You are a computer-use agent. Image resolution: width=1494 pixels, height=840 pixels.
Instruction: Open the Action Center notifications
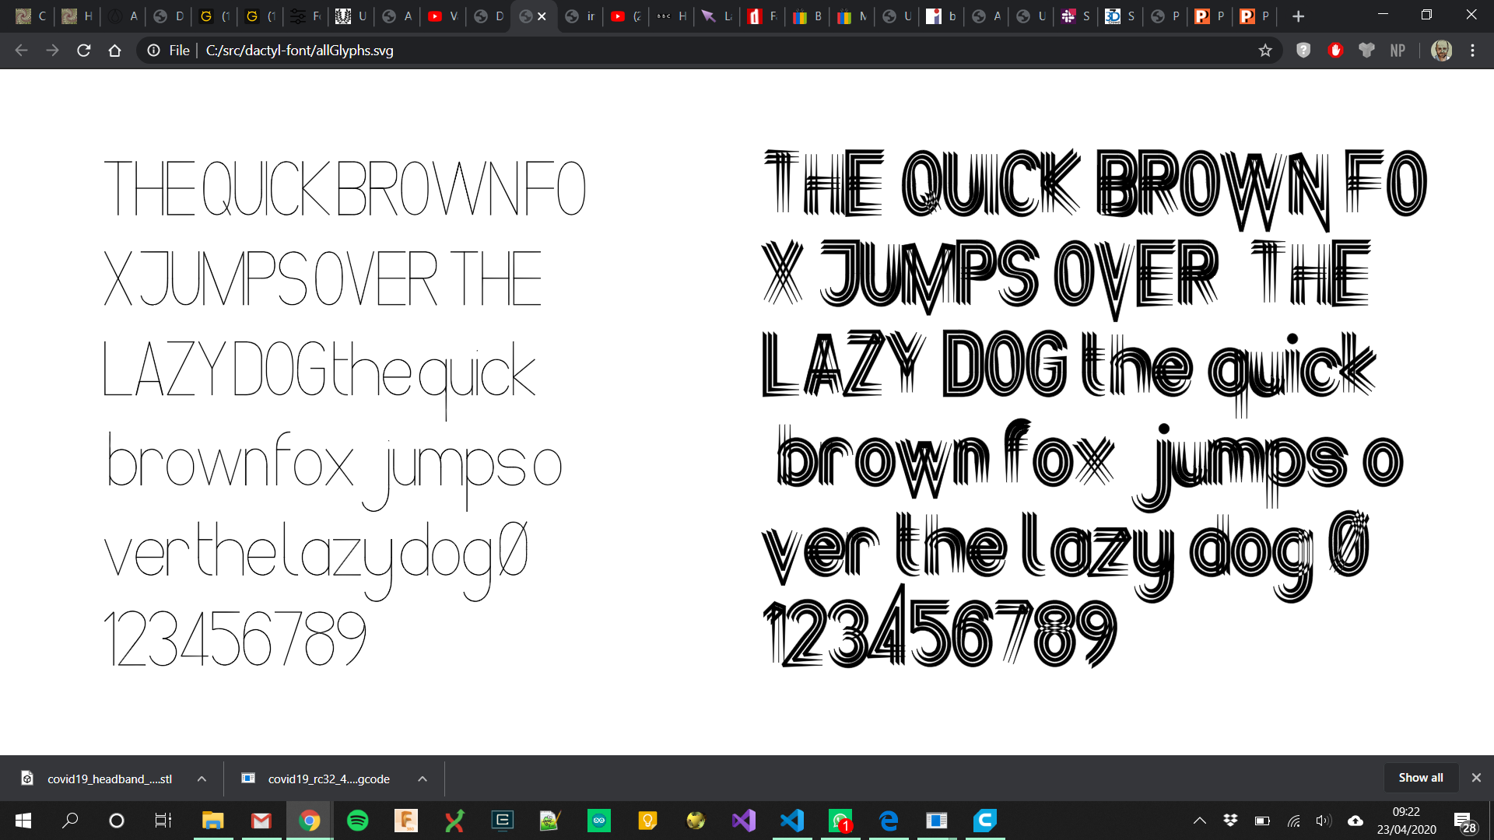(1464, 821)
